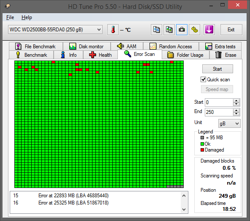Switch to the Erase tab

coord(226,55)
